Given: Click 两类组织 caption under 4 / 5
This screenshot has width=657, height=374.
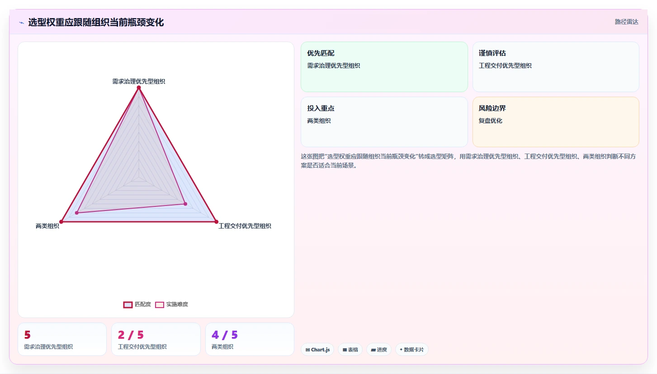Looking at the screenshot, I should click(222, 347).
